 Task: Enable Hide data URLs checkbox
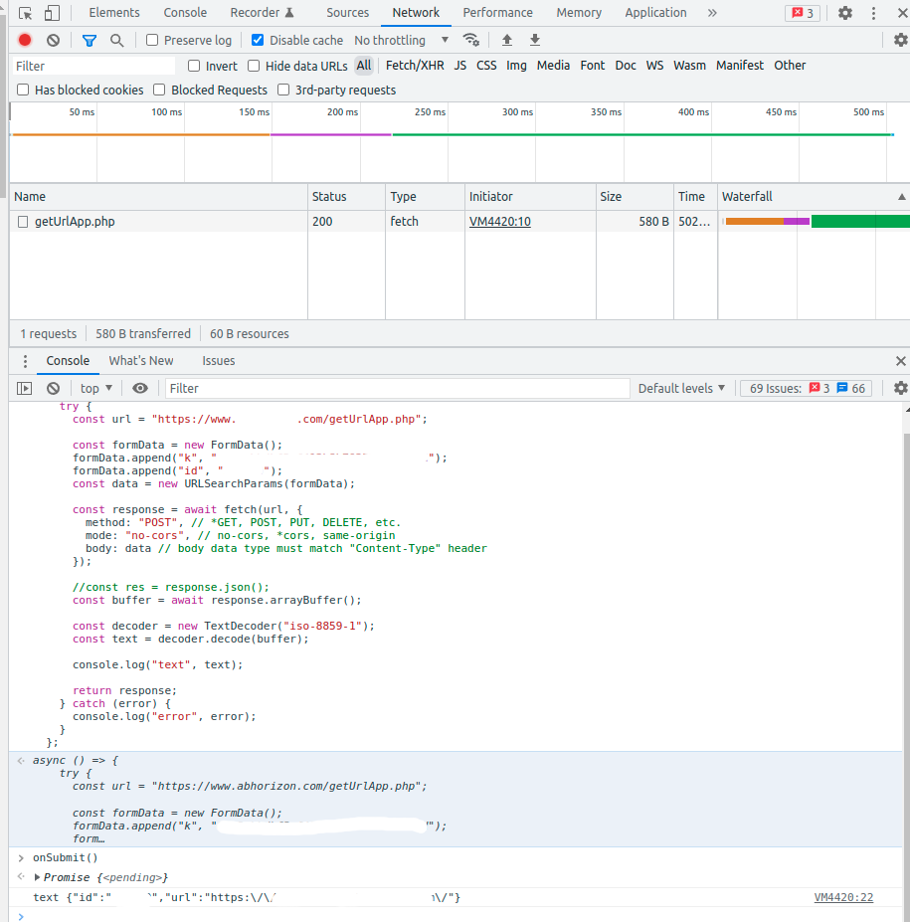tap(254, 66)
